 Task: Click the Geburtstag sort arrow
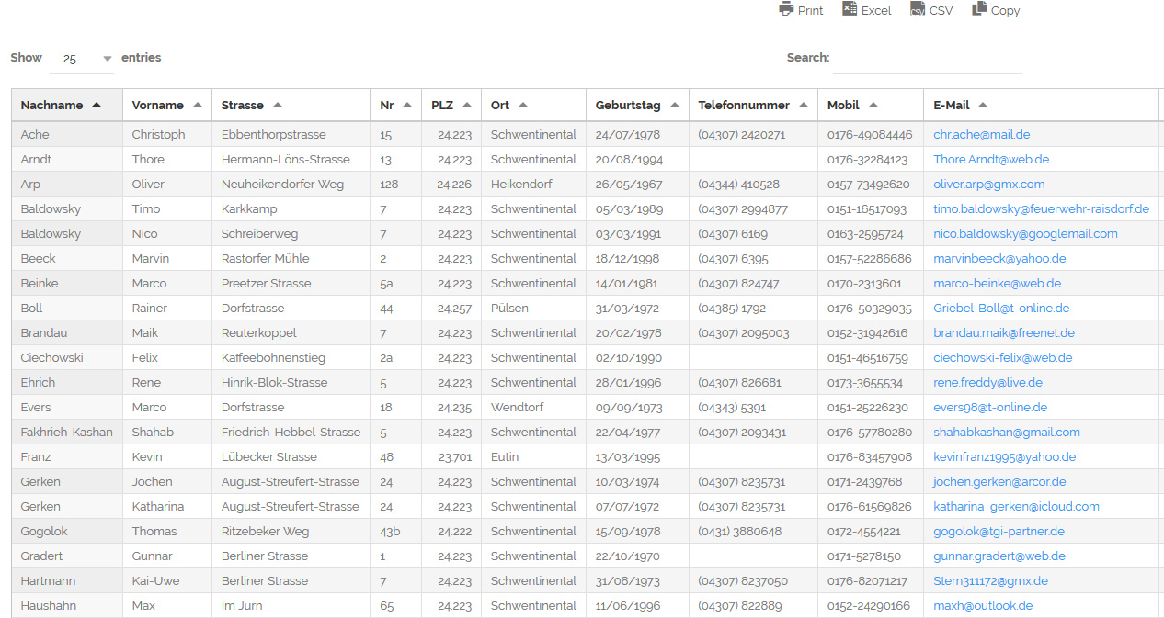(x=675, y=105)
